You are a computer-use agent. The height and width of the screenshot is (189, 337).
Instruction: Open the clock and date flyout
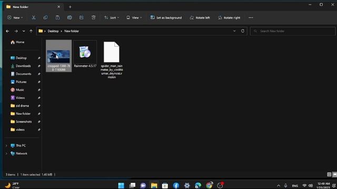[323, 185]
